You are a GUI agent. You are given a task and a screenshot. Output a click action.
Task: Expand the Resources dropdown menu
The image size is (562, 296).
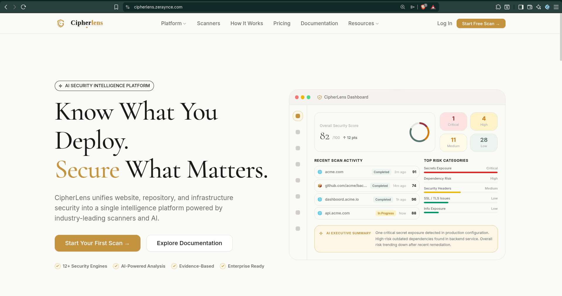pyautogui.click(x=363, y=23)
